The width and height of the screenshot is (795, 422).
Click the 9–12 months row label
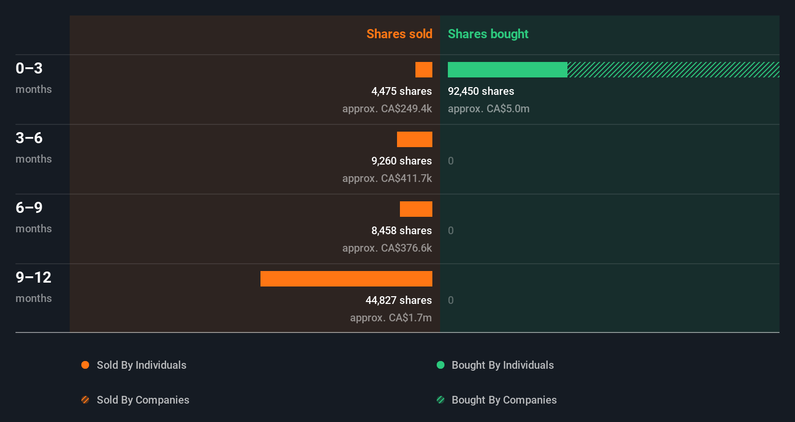[x=33, y=286]
